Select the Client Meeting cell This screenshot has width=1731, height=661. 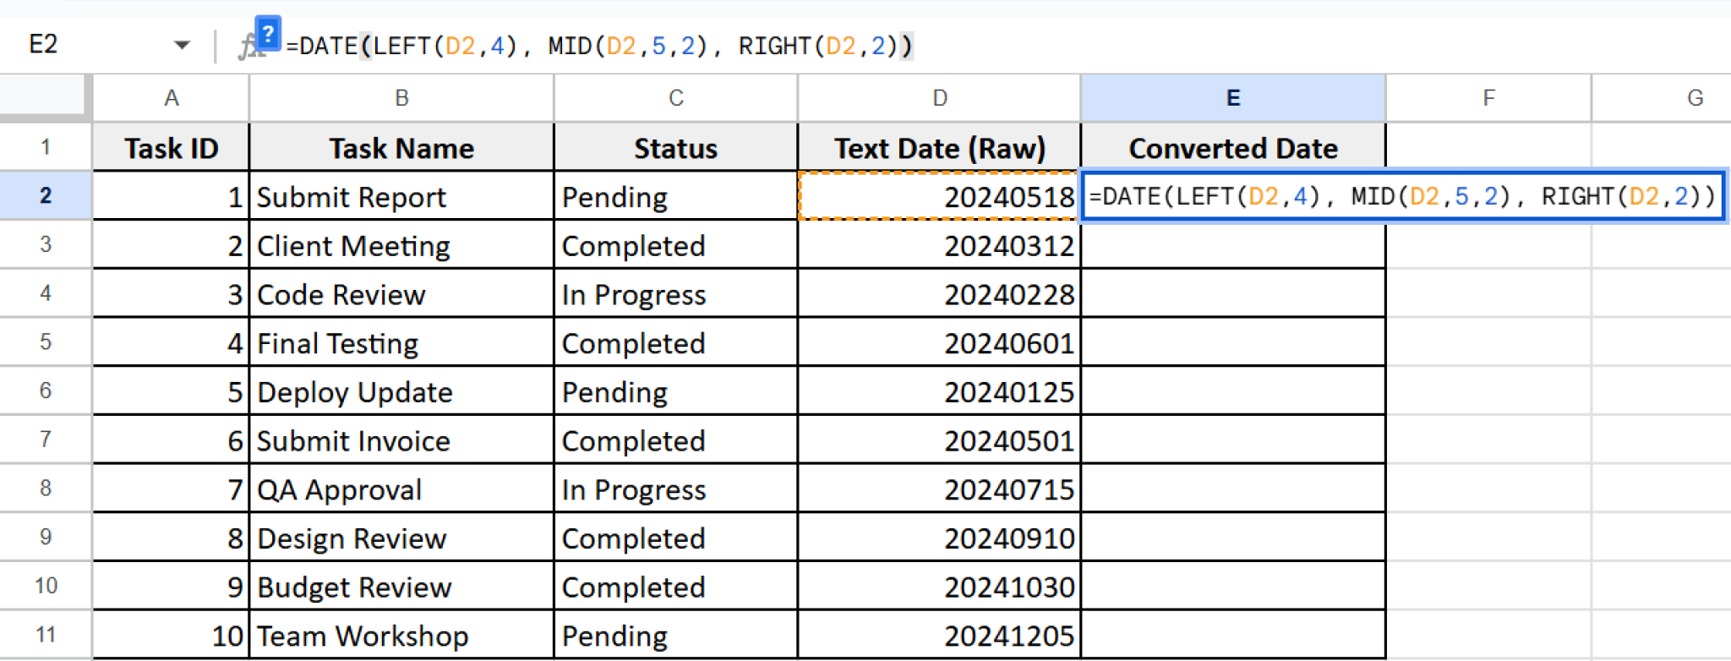(x=401, y=246)
